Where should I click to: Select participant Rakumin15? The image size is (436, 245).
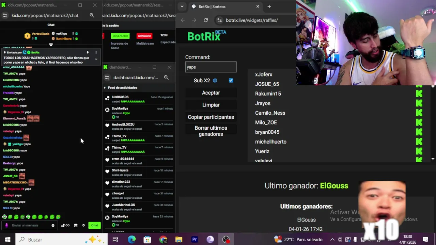coord(268,94)
